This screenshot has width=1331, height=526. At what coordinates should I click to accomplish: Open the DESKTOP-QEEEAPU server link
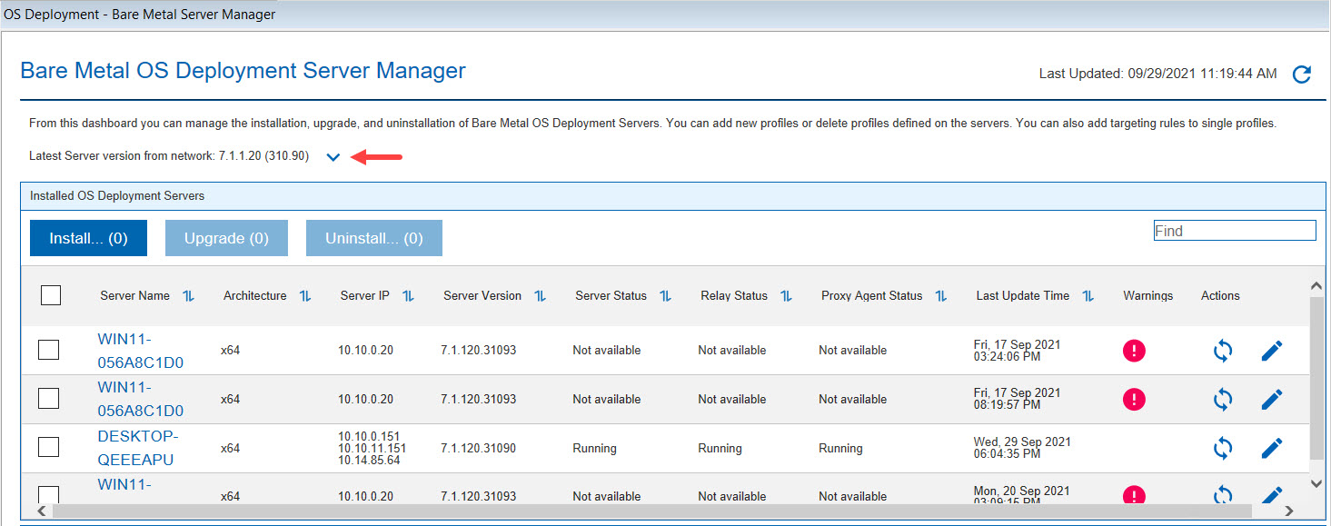click(135, 448)
